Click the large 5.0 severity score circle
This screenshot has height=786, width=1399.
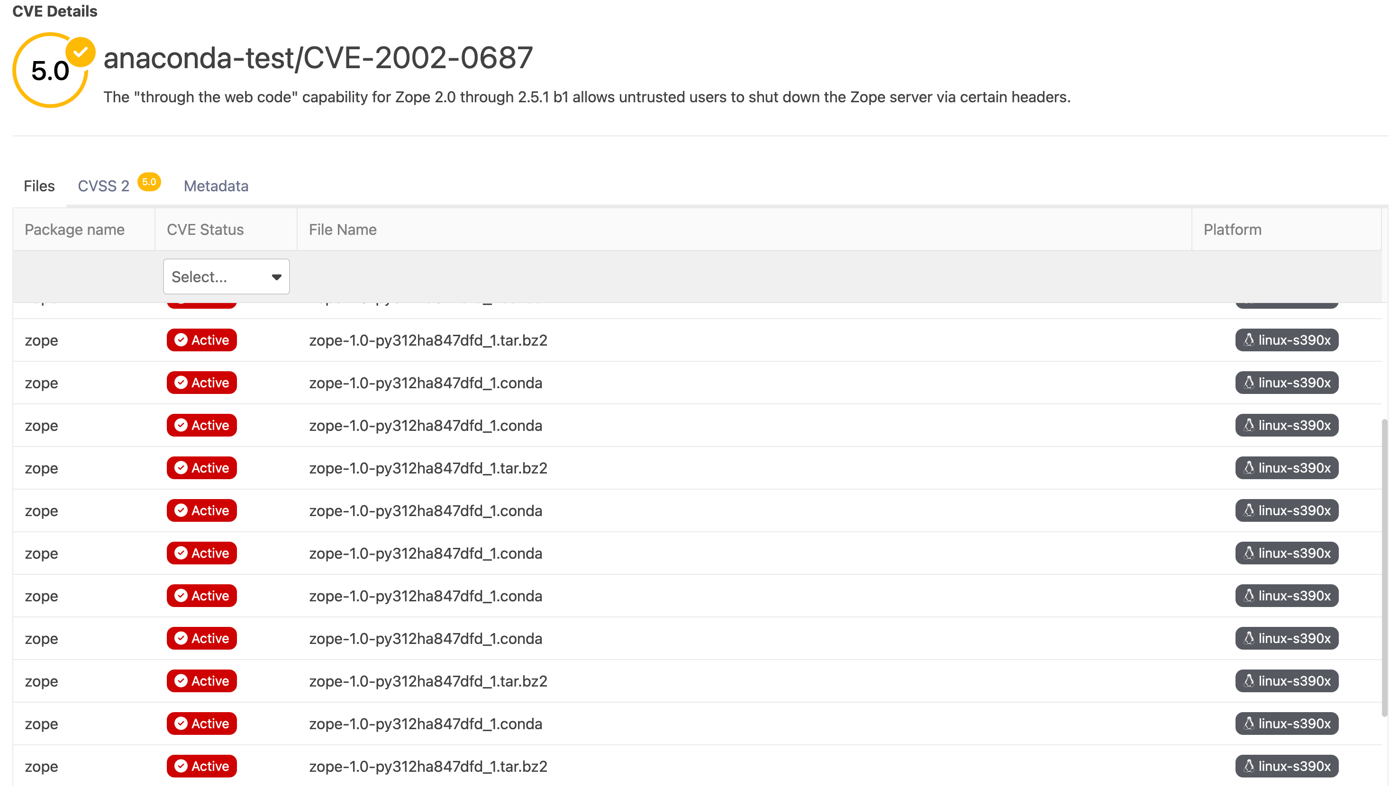pos(50,71)
